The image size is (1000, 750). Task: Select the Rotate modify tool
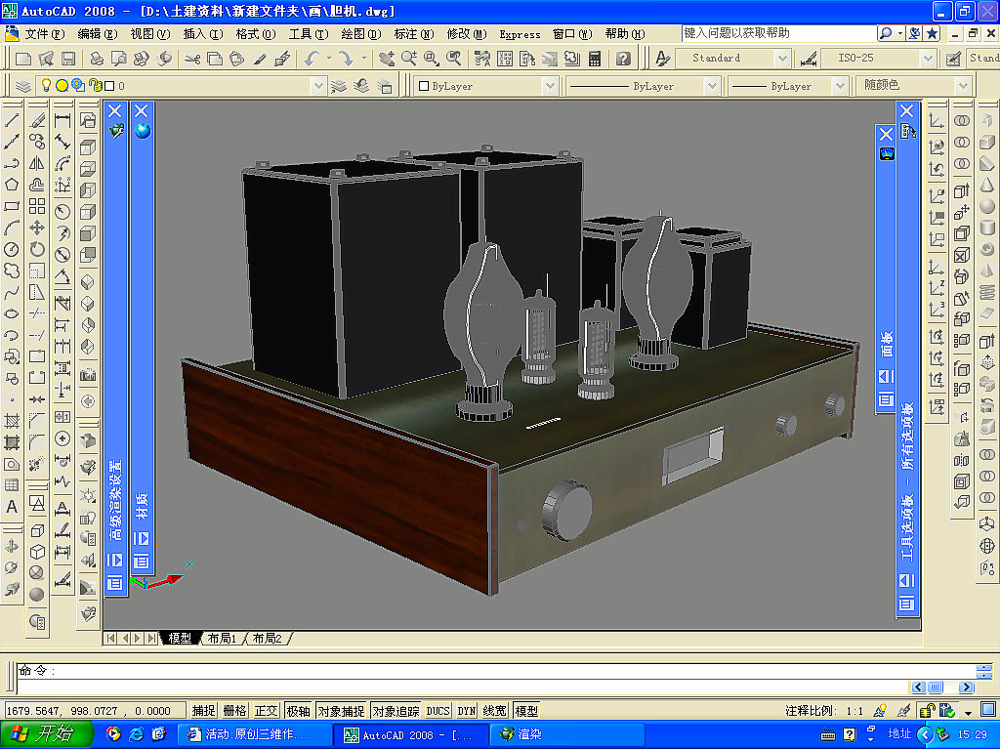point(37,250)
